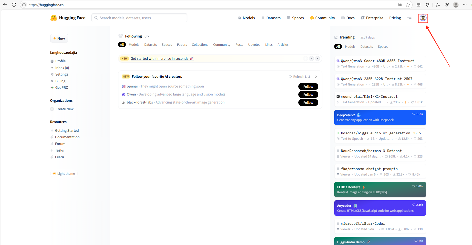Open Enterprise in the top navigation
The image size is (472, 245).
pyautogui.click(x=372, y=18)
